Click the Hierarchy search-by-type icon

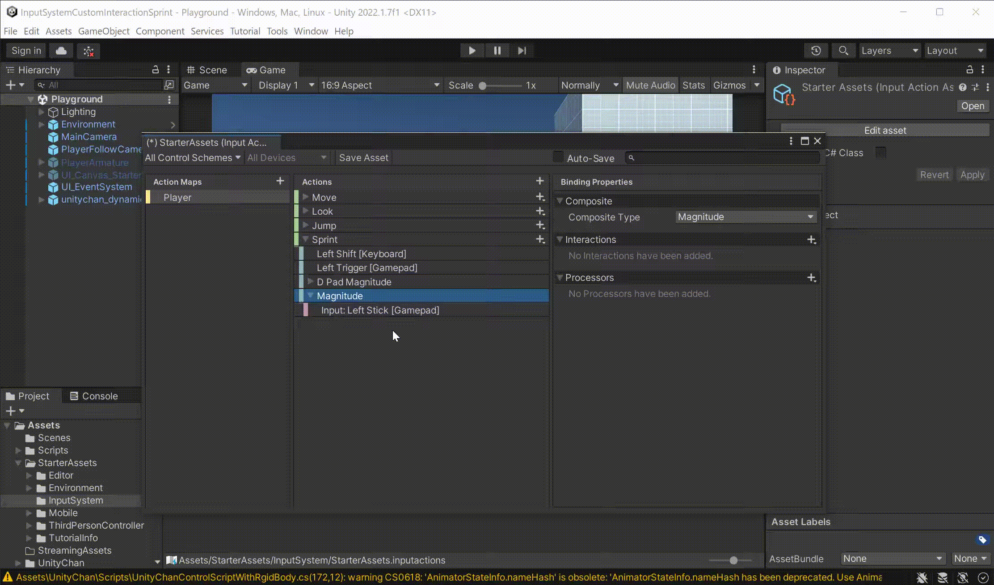(169, 85)
